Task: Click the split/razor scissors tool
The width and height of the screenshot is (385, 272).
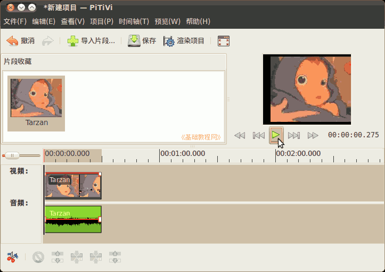Action: pos(12,257)
